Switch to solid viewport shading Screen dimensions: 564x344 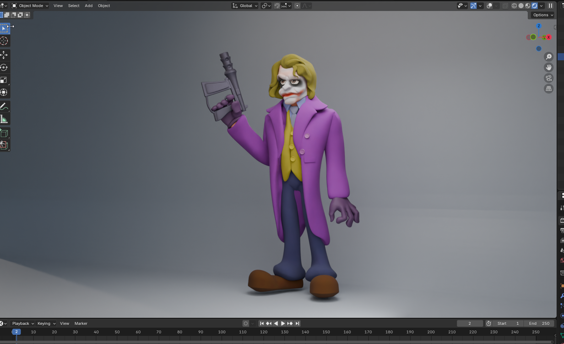pyautogui.click(x=521, y=6)
